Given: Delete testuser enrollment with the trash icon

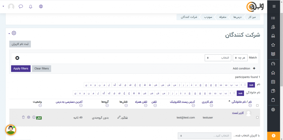Looking at the screenshot, I should pos(23,117).
